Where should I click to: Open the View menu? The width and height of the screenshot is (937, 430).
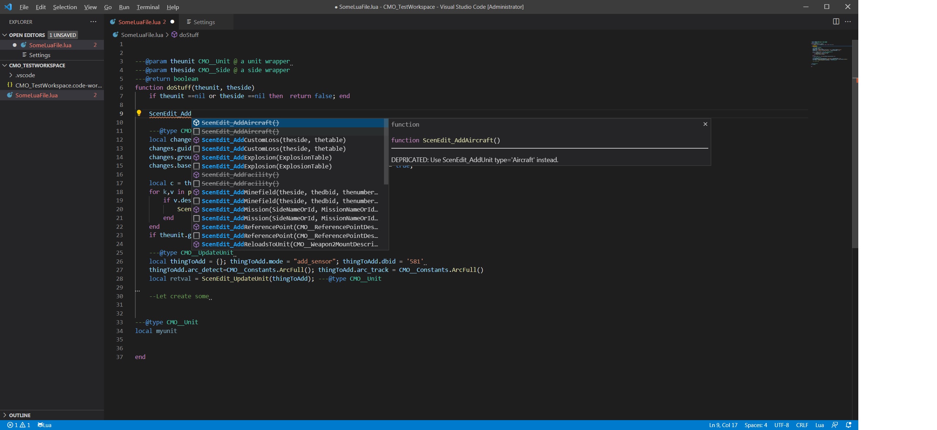(90, 7)
